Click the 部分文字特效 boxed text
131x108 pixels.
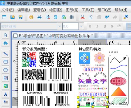click(x=93, y=69)
